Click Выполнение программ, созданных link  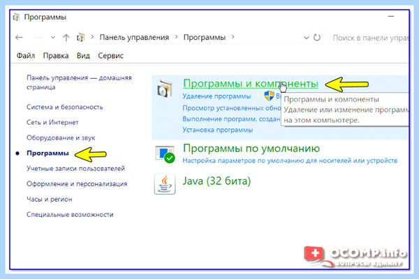[x=231, y=119]
